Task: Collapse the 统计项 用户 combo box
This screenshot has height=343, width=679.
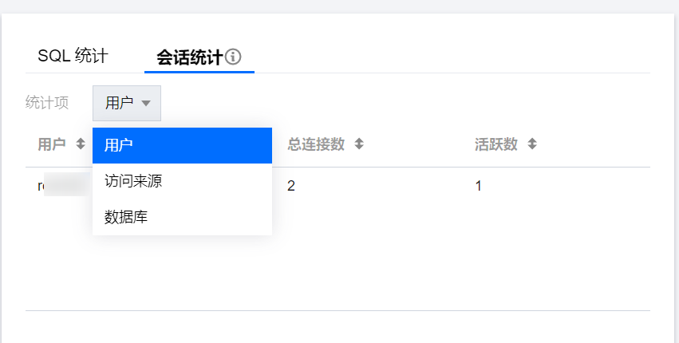Action: 127,103
